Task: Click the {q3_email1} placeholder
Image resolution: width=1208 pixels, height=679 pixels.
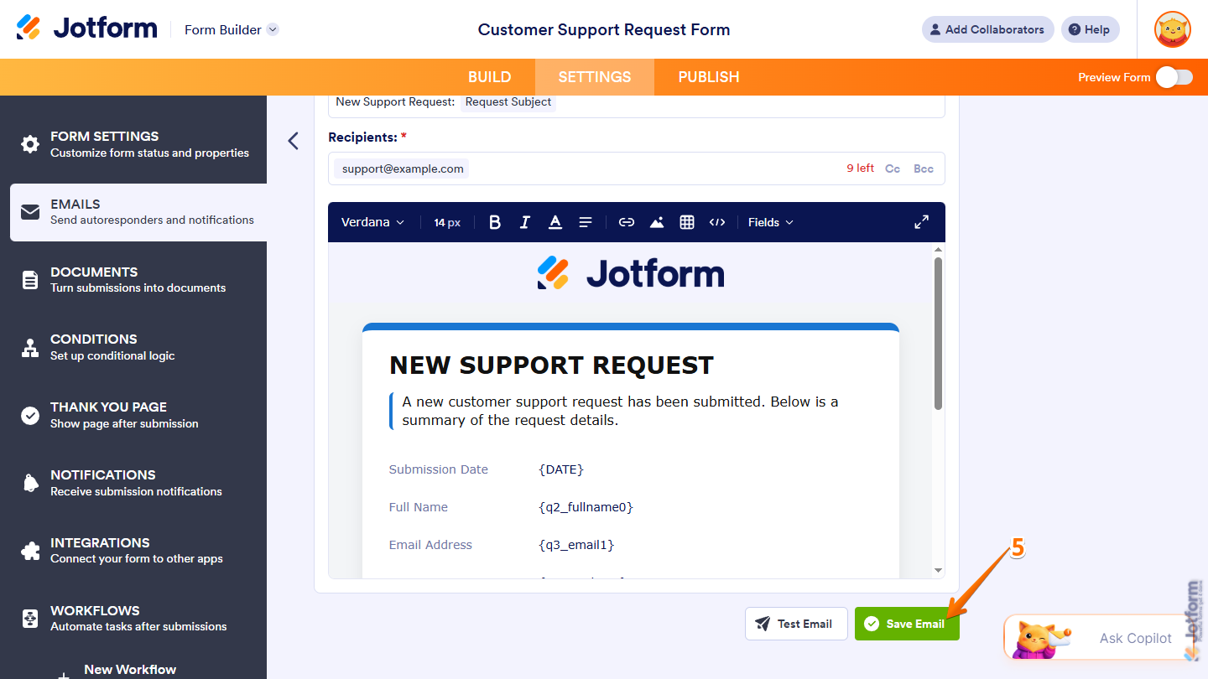Action: tap(576, 545)
